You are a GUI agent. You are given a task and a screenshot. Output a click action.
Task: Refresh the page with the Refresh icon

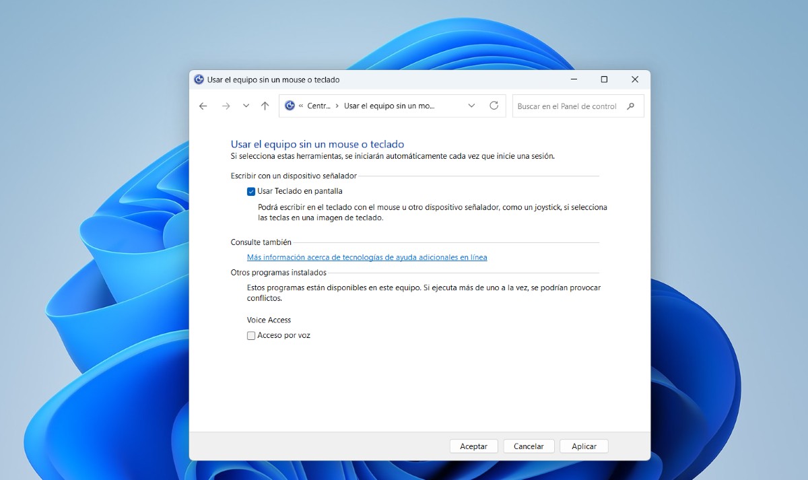tap(494, 106)
